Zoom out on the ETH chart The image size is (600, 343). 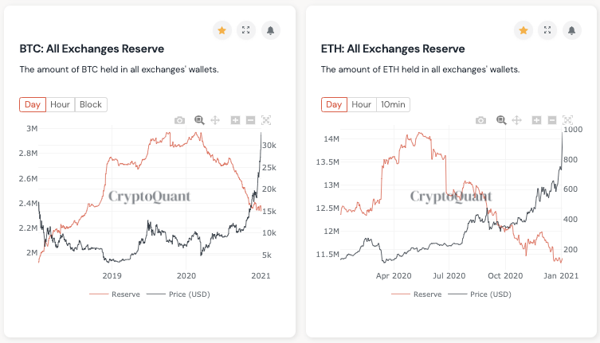click(552, 120)
